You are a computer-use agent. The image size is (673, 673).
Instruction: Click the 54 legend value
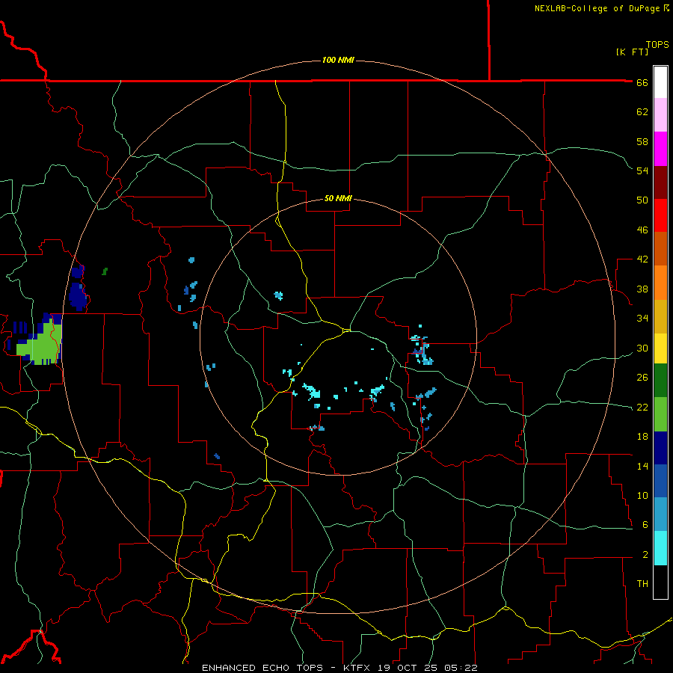click(642, 170)
